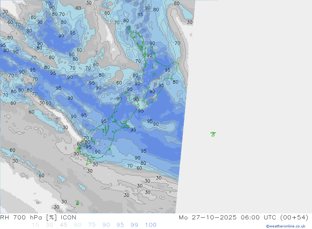The height and width of the screenshot is (229, 312).
Task: Click the small green island outline near bottom of map
Action: (78, 203)
